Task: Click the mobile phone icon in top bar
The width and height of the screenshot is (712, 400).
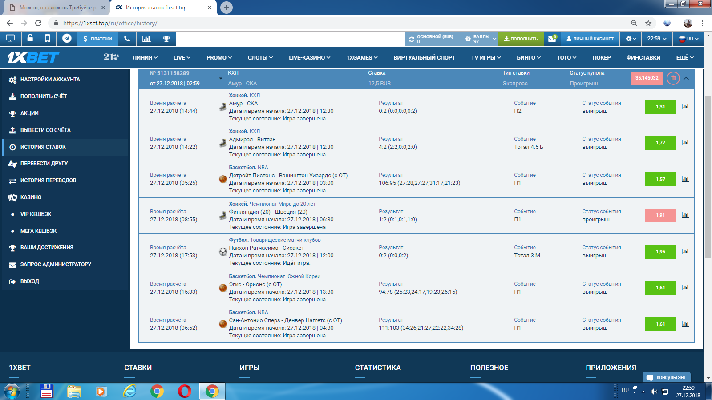Action: pyautogui.click(x=48, y=39)
